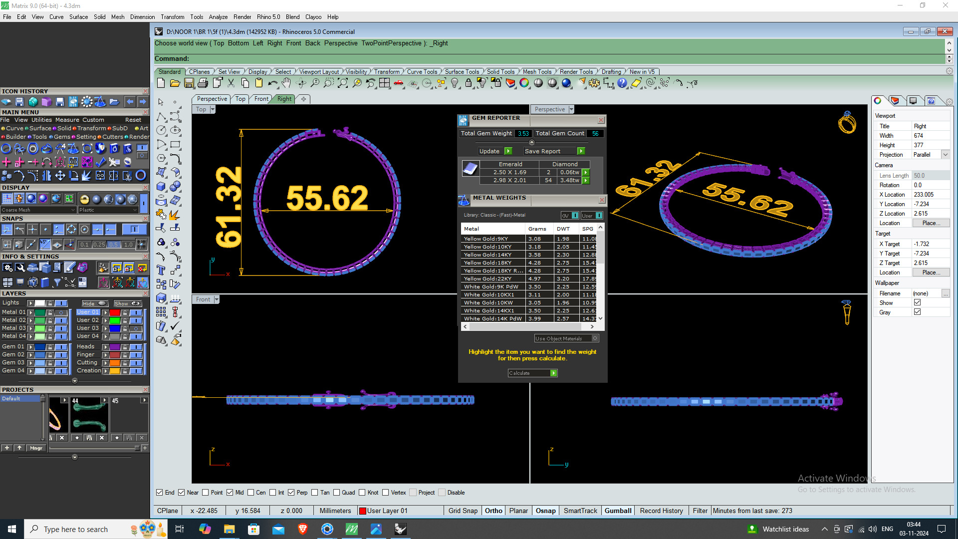
Task: Click Calculate in Metal Weights panel
Action: coord(532,373)
